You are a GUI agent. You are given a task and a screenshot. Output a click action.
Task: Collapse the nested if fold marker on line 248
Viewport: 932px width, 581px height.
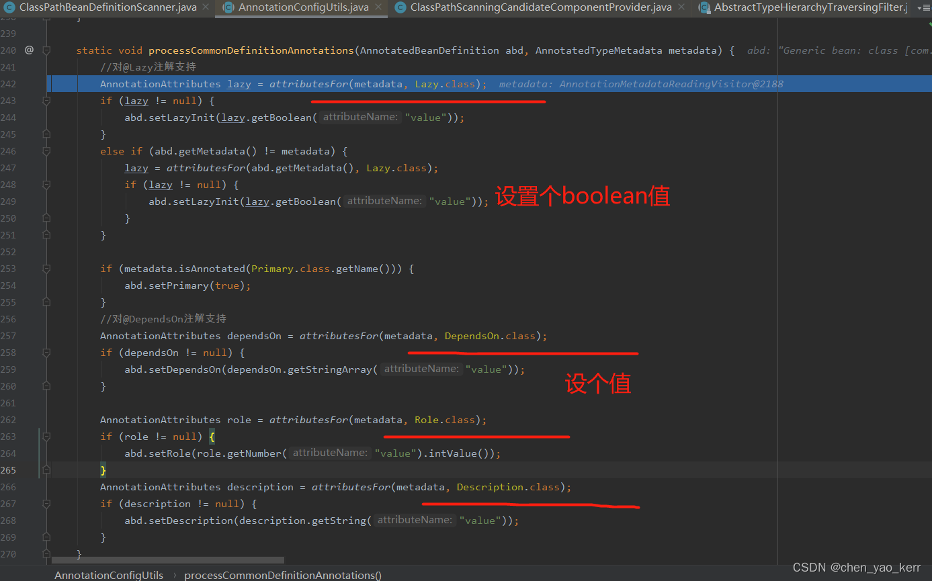(46, 185)
